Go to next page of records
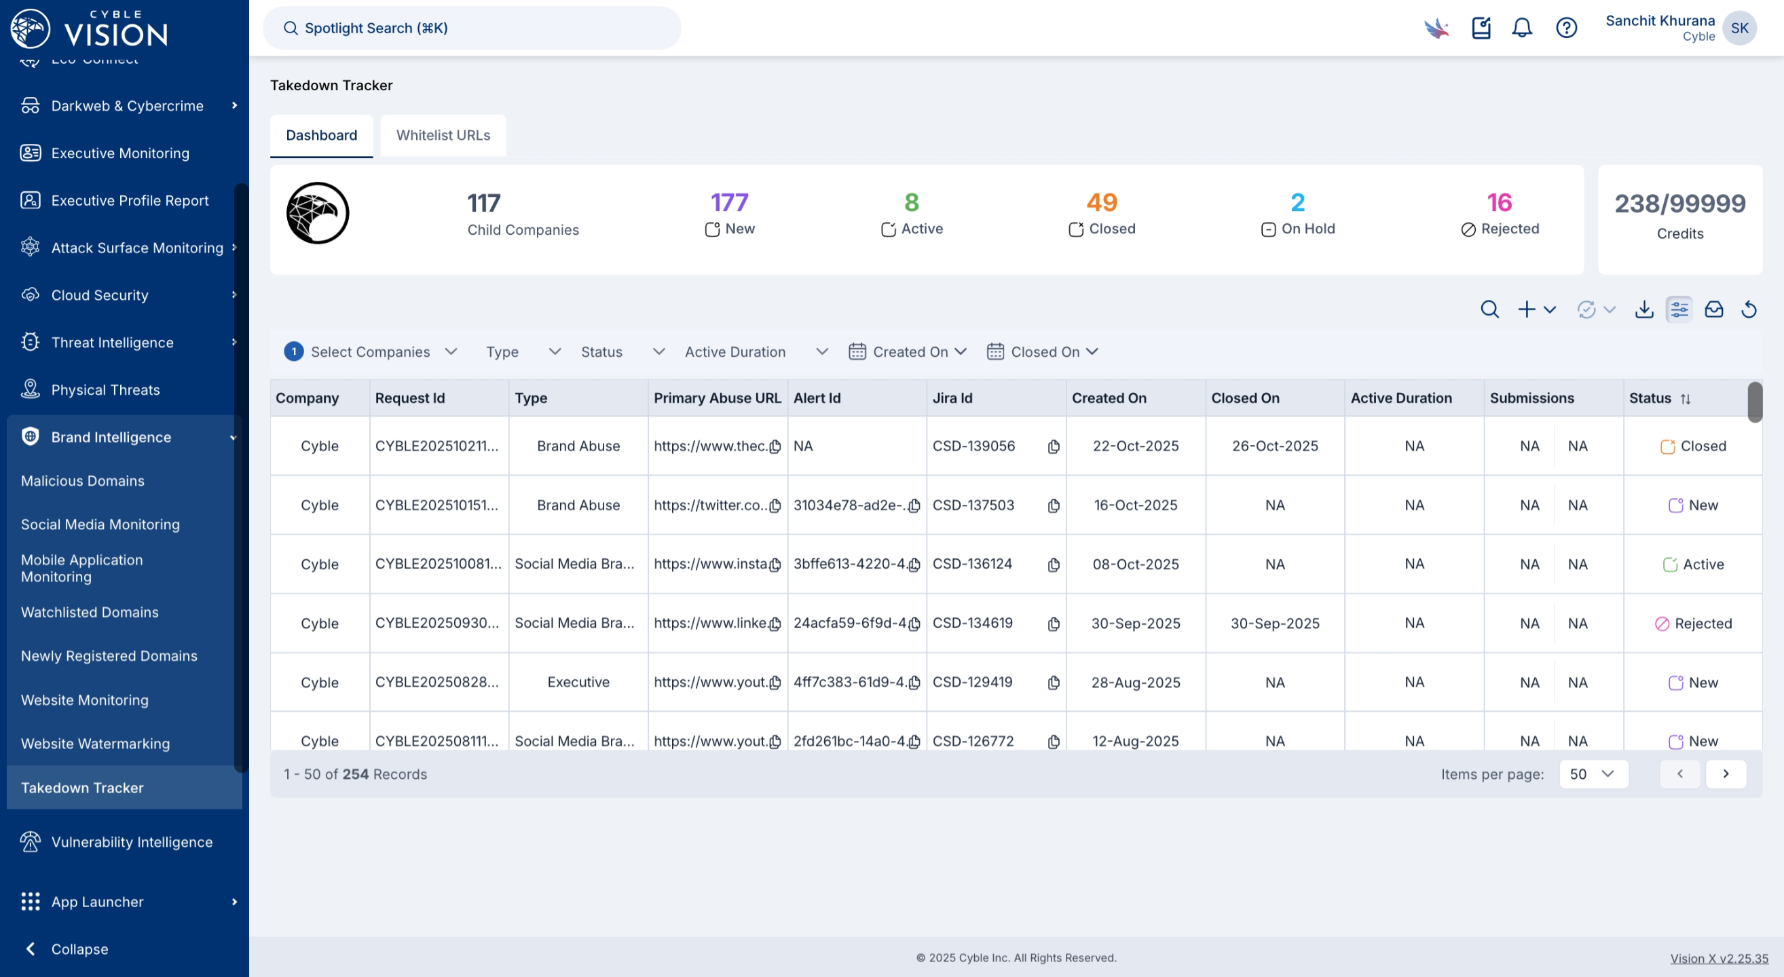 tap(1726, 774)
